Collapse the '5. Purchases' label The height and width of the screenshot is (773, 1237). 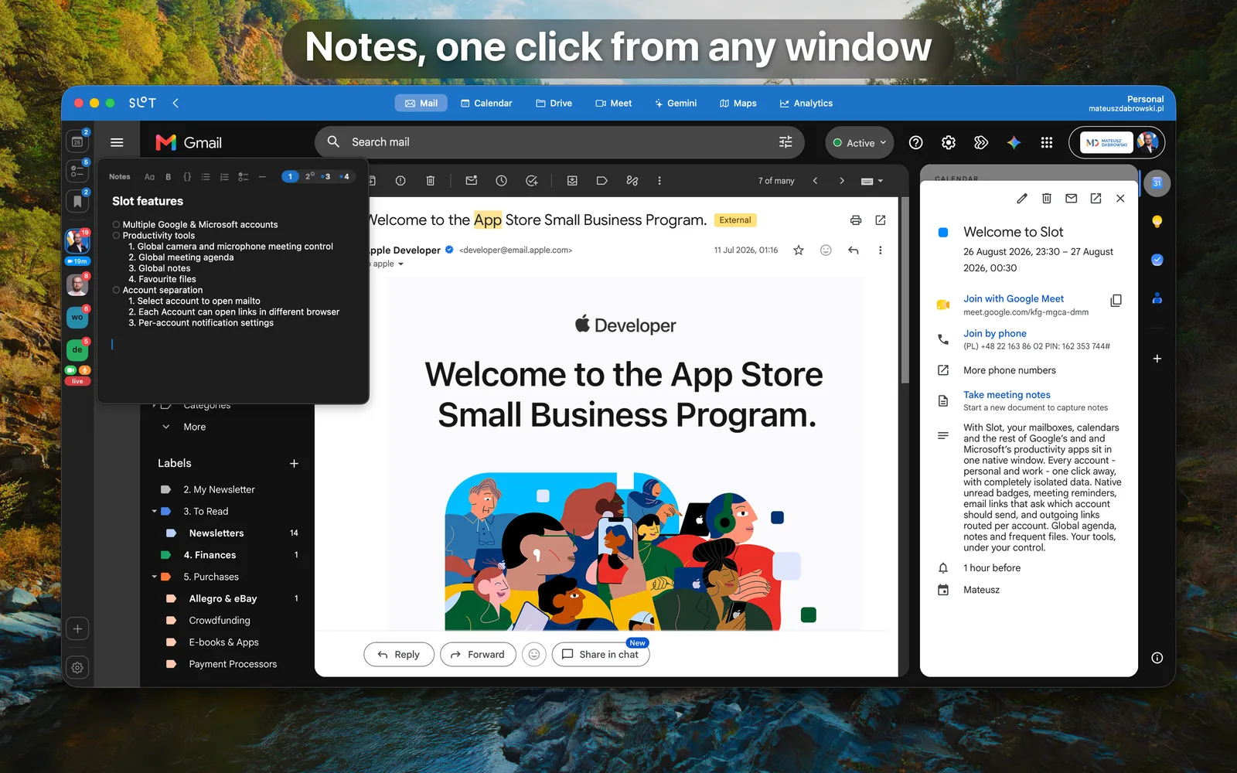[155, 577]
